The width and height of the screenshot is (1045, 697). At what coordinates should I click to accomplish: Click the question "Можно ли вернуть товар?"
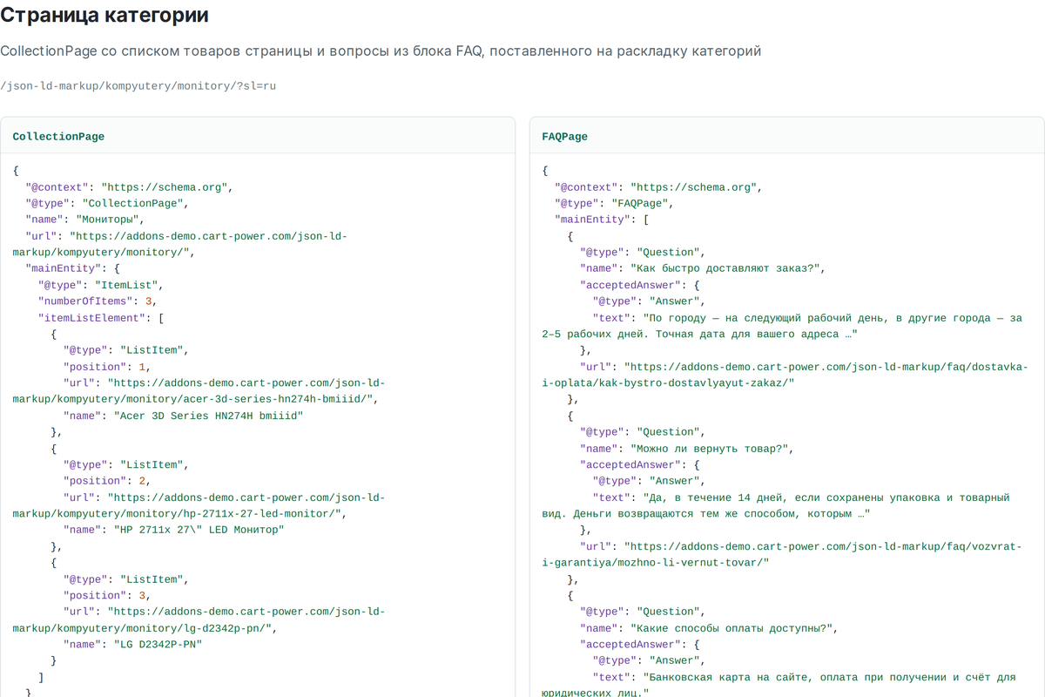point(709,449)
